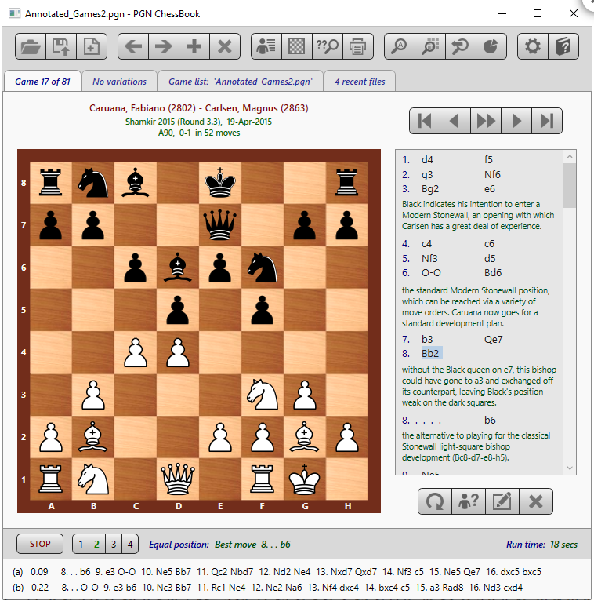Create a new file with plus-page icon
The height and width of the screenshot is (601, 594).
coord(92,46)
